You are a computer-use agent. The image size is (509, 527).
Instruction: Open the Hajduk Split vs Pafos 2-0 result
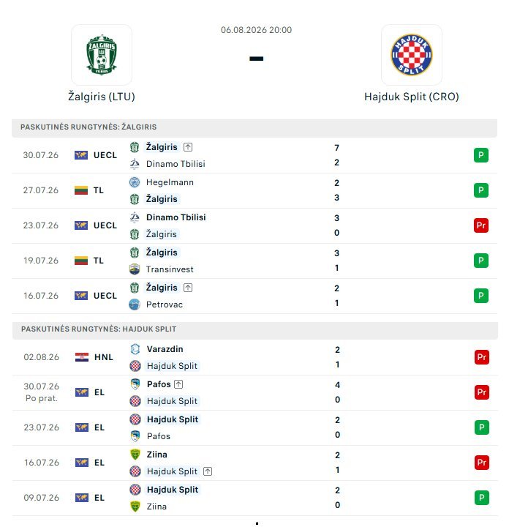pos(255,427)
